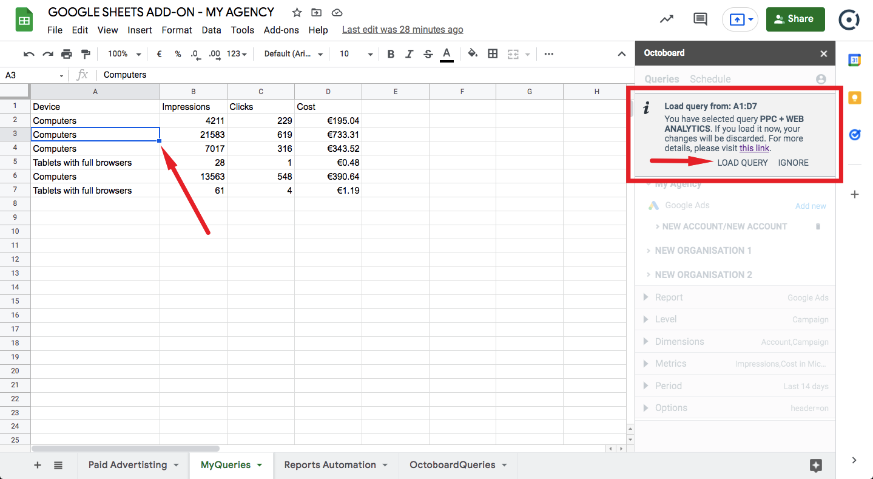Open the Add-ons menu
This screenshot has width=873, height=479.
[281, 30]
